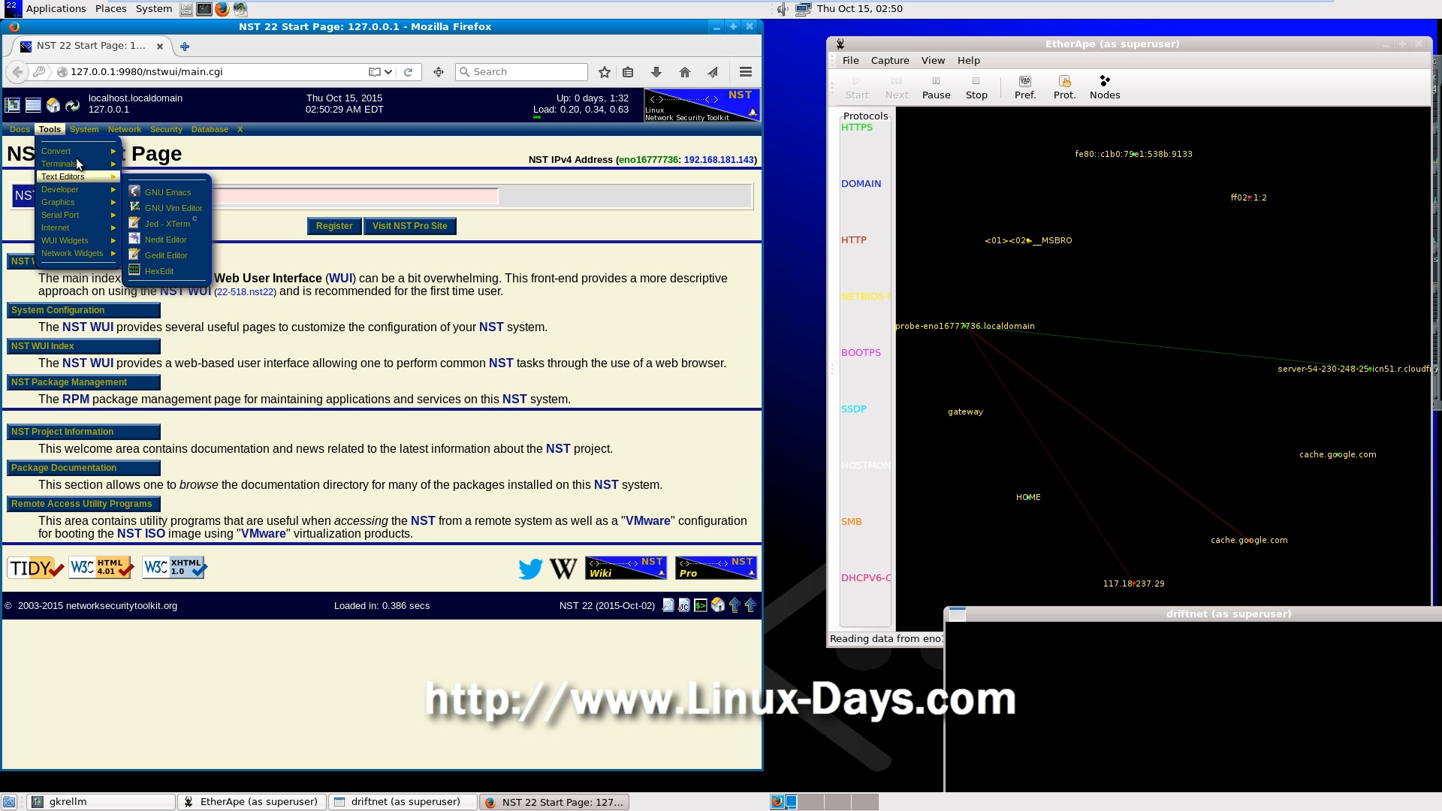Click NST header refresh arrows icon
The height and width of the screenshot is (811, 1442).
[72, 105]
